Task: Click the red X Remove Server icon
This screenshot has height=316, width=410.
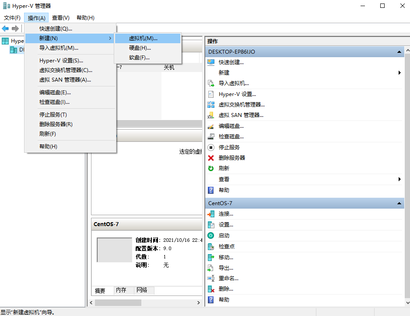Action: coord(211,158)
